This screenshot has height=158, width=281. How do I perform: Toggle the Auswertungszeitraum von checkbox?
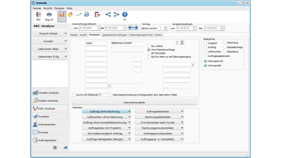coord(72,28)
